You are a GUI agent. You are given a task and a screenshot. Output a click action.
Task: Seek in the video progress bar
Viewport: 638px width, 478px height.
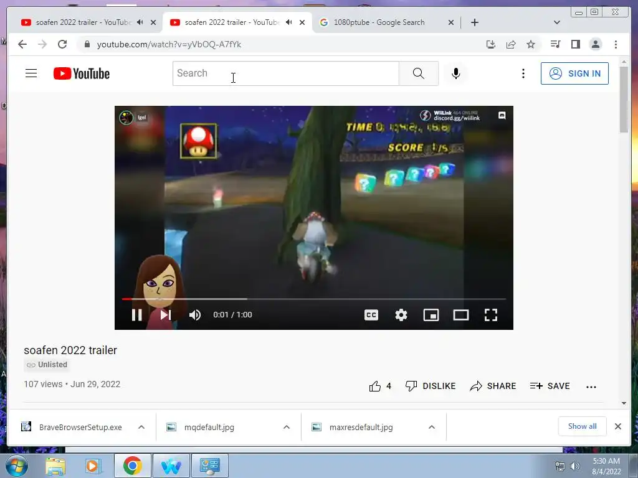314,299
